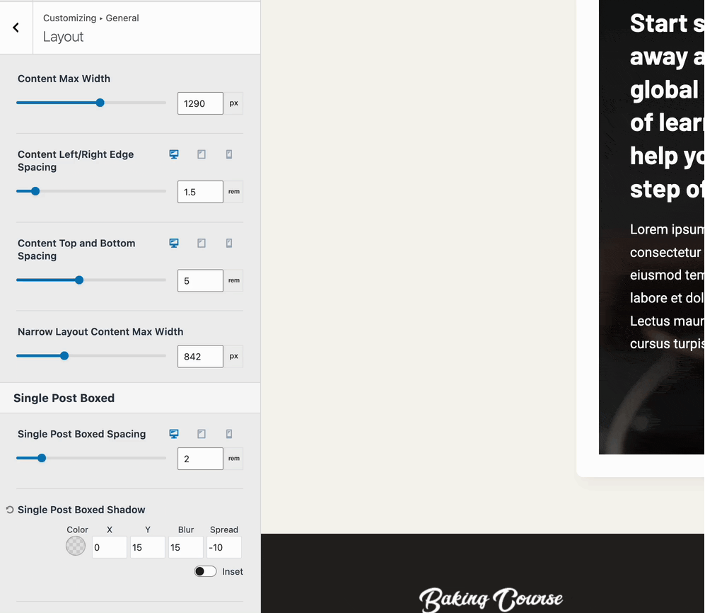Select mobile icon for Content Top and Bottom Spacing
Screen dimensions: 705x613
coord(228,243)
